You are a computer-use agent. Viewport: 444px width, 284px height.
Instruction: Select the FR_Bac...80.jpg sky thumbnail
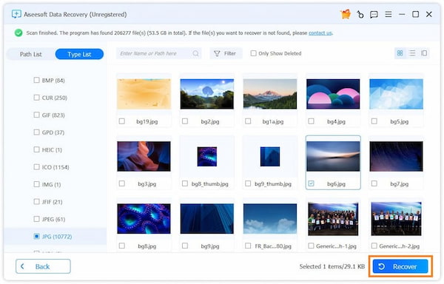coord(270,218)
